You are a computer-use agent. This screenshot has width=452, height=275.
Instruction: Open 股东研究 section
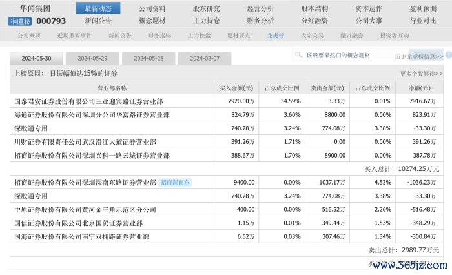click(207, 8)
